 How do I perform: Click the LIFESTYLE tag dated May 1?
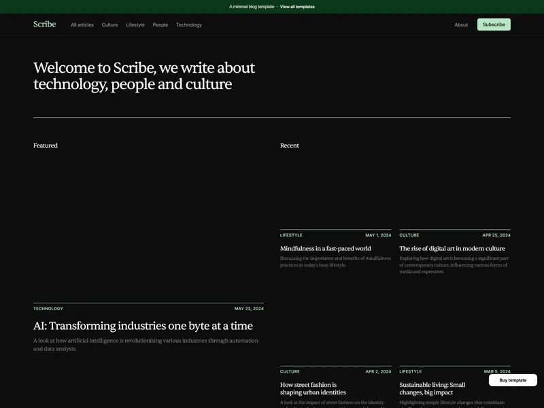(x=291, y=235)
